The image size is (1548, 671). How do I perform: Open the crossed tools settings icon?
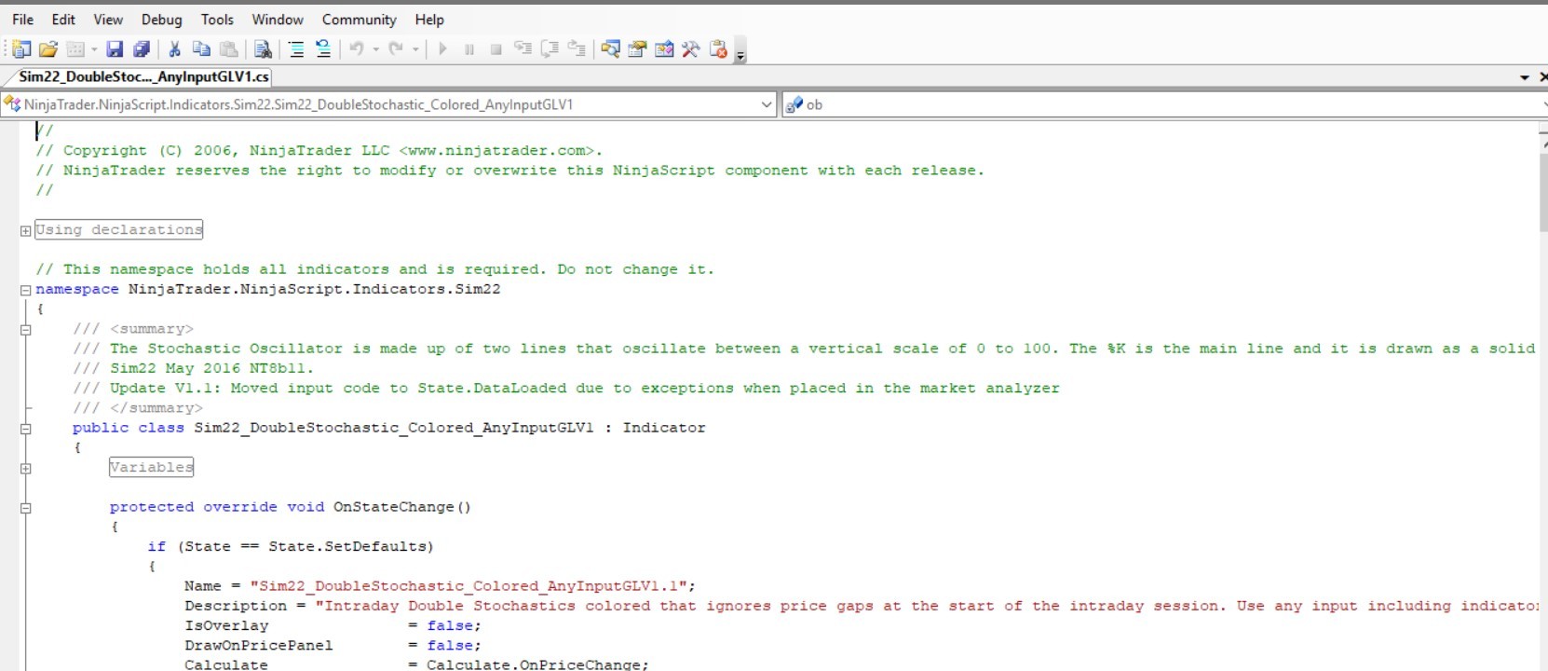click(x=691, y=49)
